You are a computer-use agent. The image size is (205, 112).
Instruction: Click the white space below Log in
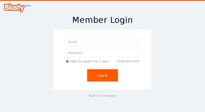102,86
